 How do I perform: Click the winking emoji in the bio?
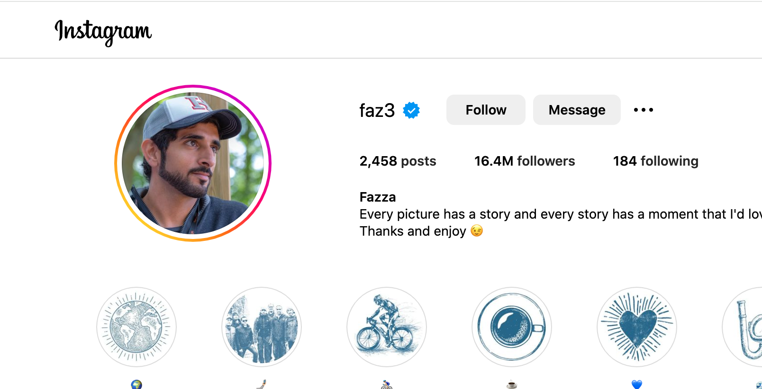point(477,231)
